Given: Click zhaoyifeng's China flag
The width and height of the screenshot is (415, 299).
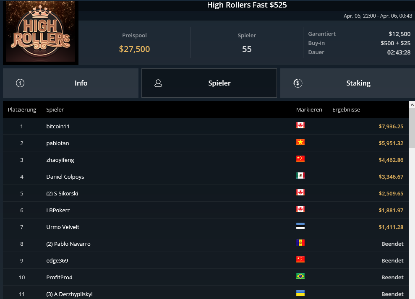Looking at the screenshot, I should 300,159.
